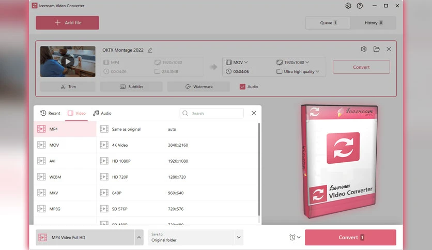Image resolution: width=432 pixels, height=250 pixels.
Task: Select MKV format in list
Action: [x=65, y=193]
